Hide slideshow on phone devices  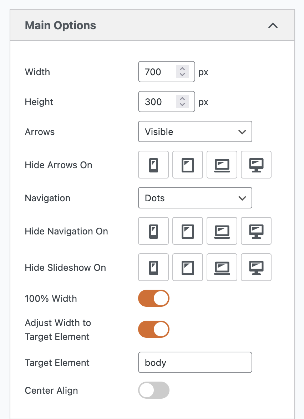pos(153,267)
